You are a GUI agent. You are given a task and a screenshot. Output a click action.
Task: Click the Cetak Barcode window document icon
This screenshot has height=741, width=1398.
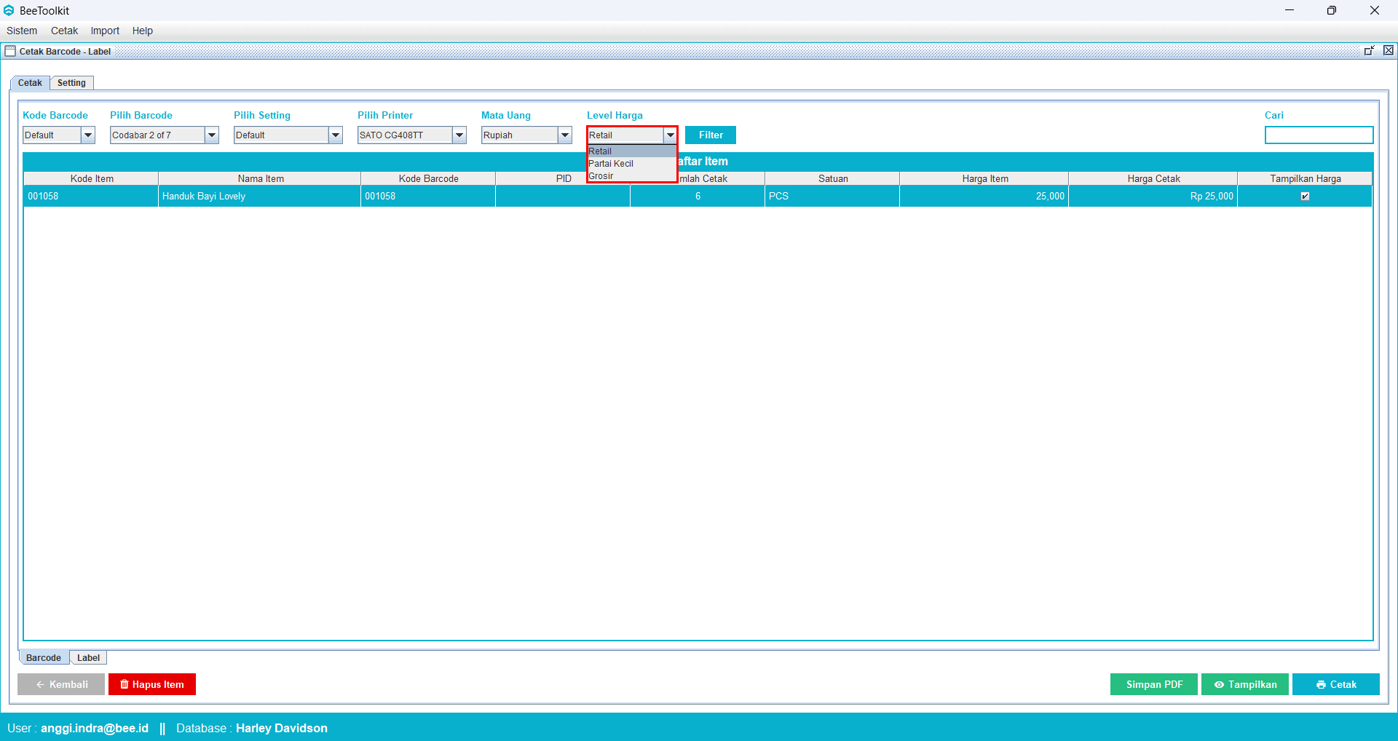10,51
